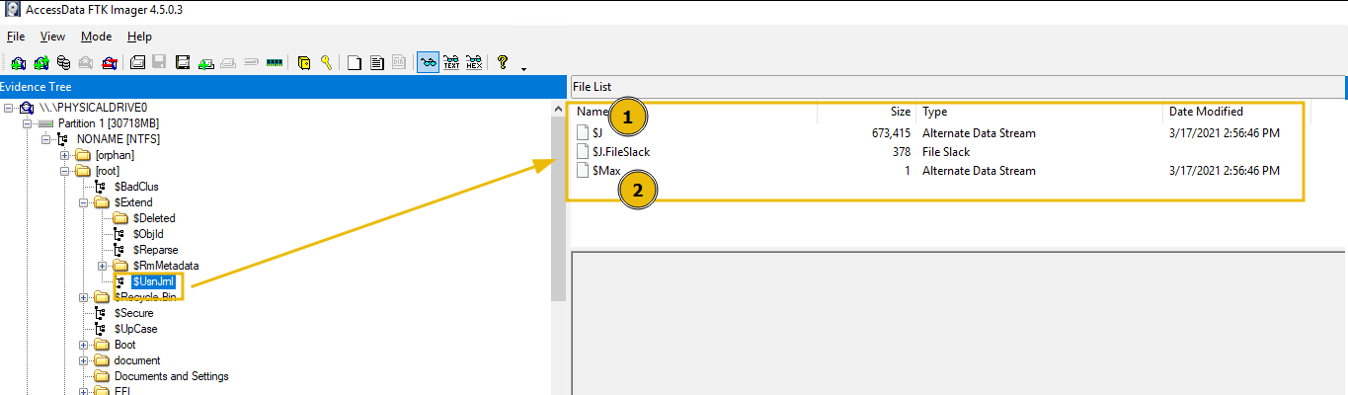Open the Mode menu
This screenshot has width=1348, height=395.
(96, 37)
